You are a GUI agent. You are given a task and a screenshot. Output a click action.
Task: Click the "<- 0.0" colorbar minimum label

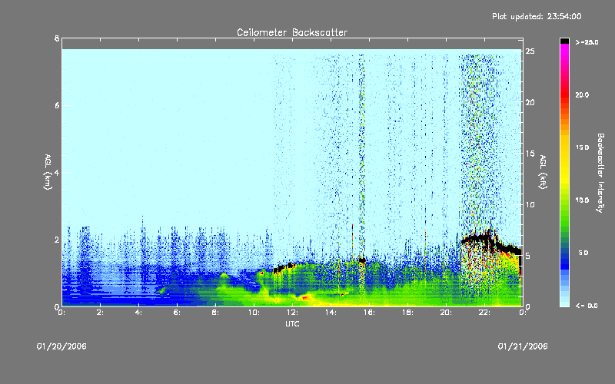pos(587,306)
